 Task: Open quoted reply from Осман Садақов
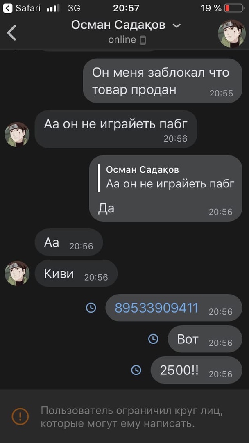(x=167, y=178)
